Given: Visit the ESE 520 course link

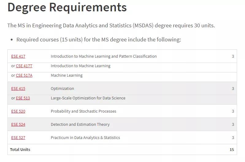Looking at the screenshot, I should coord(18,111).
